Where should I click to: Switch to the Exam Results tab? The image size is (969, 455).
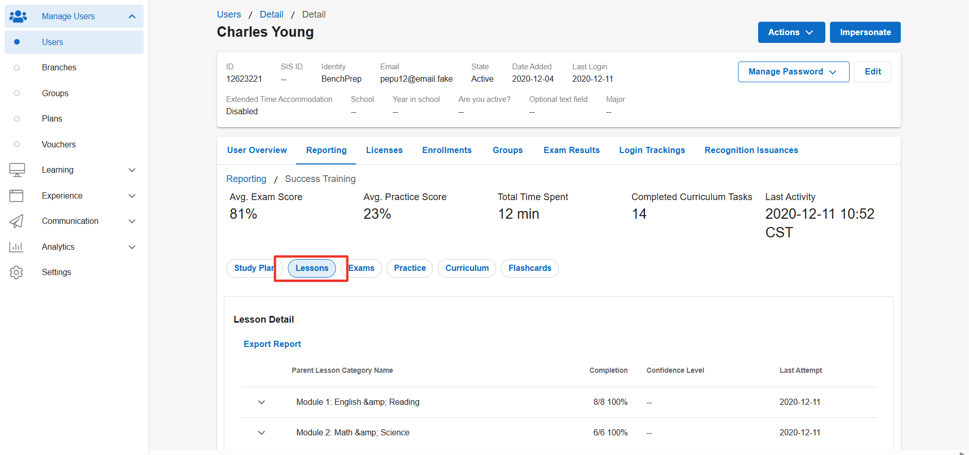pos(572,150)
